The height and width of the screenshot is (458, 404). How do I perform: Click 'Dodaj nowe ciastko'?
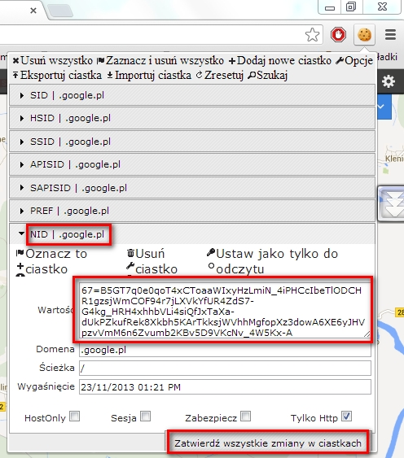(x=280, y=61)
